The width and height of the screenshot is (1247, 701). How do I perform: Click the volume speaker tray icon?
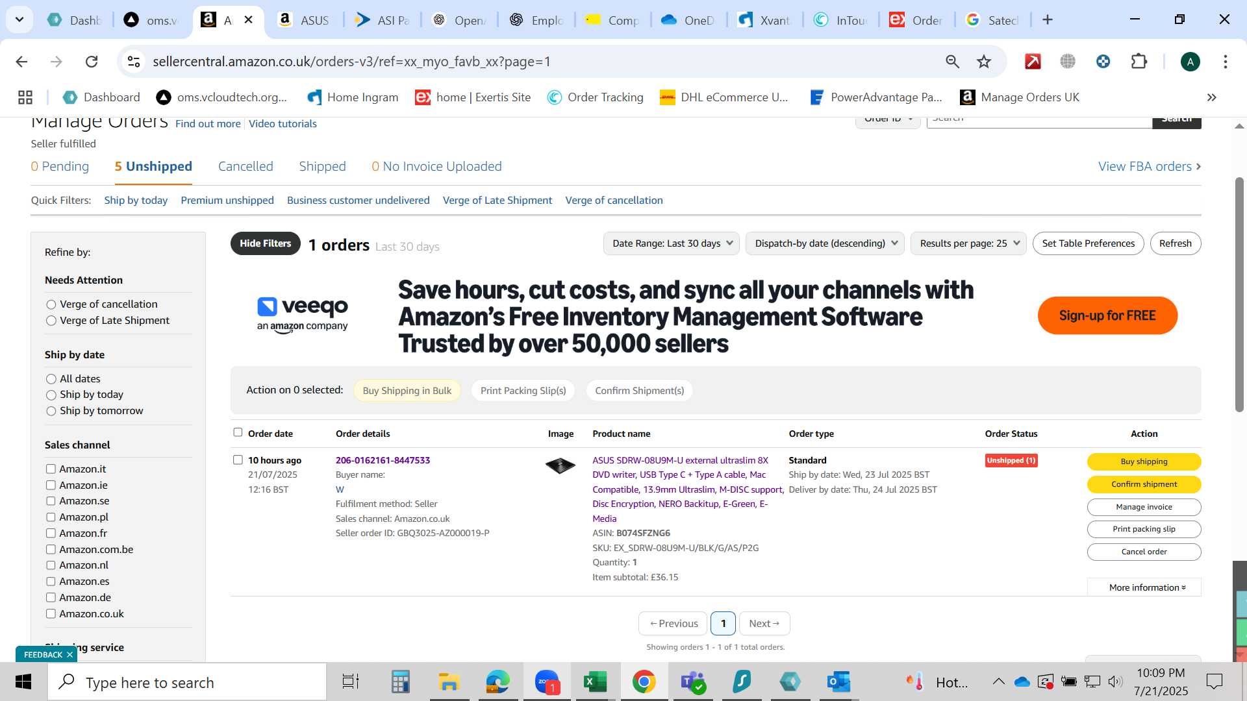(x=1115, y=682)
